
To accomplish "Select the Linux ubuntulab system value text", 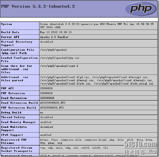I will (97, 26).
